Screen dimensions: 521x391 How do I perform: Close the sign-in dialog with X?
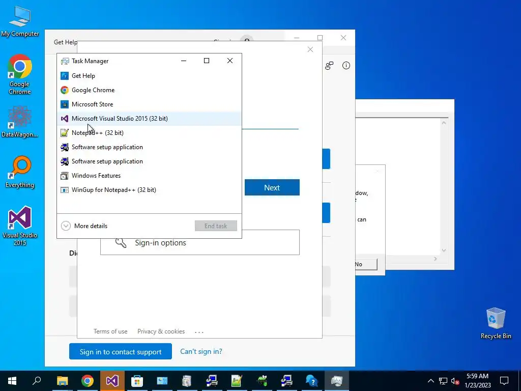click(x=310, y=49)
